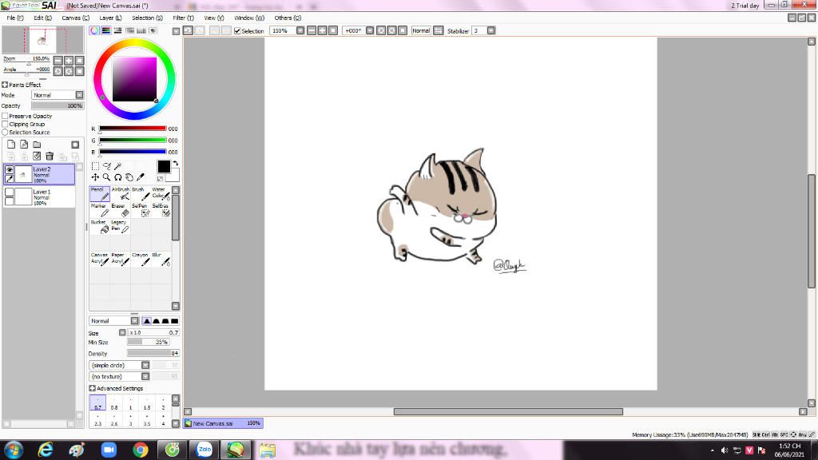
Task: Switch to New Canvas.sai document tab
Action: click(224, 423)
